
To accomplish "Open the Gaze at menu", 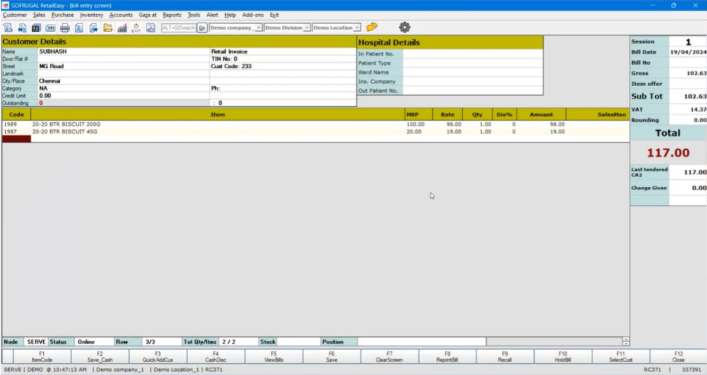I will click(x=148, y=15).
